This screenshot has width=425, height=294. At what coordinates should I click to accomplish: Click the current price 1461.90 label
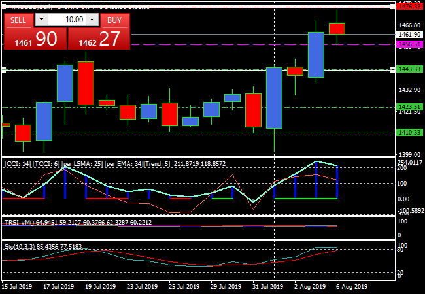[409, 35]
